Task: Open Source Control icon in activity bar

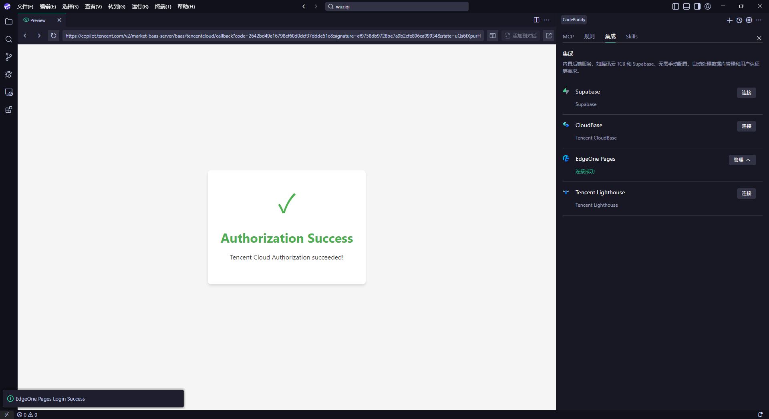Action: [8, 57]
